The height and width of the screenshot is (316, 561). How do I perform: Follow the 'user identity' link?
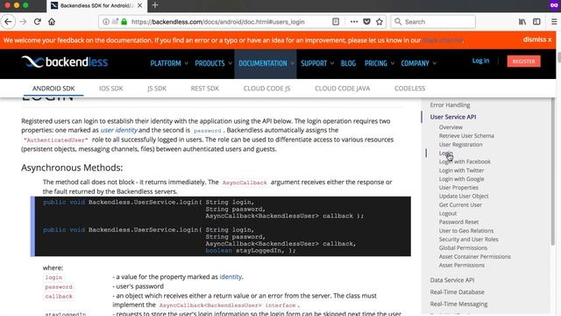[119, 130]
